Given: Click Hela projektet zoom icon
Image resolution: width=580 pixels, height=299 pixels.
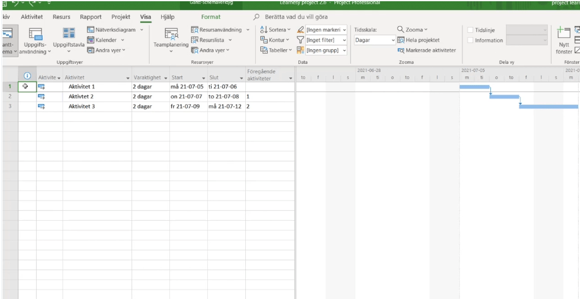Looking at the screenshot, I should point(401,40).
